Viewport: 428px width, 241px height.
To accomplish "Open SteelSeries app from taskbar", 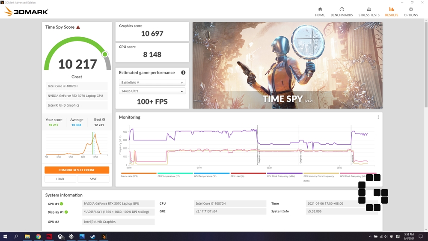I will pos(71,236).
